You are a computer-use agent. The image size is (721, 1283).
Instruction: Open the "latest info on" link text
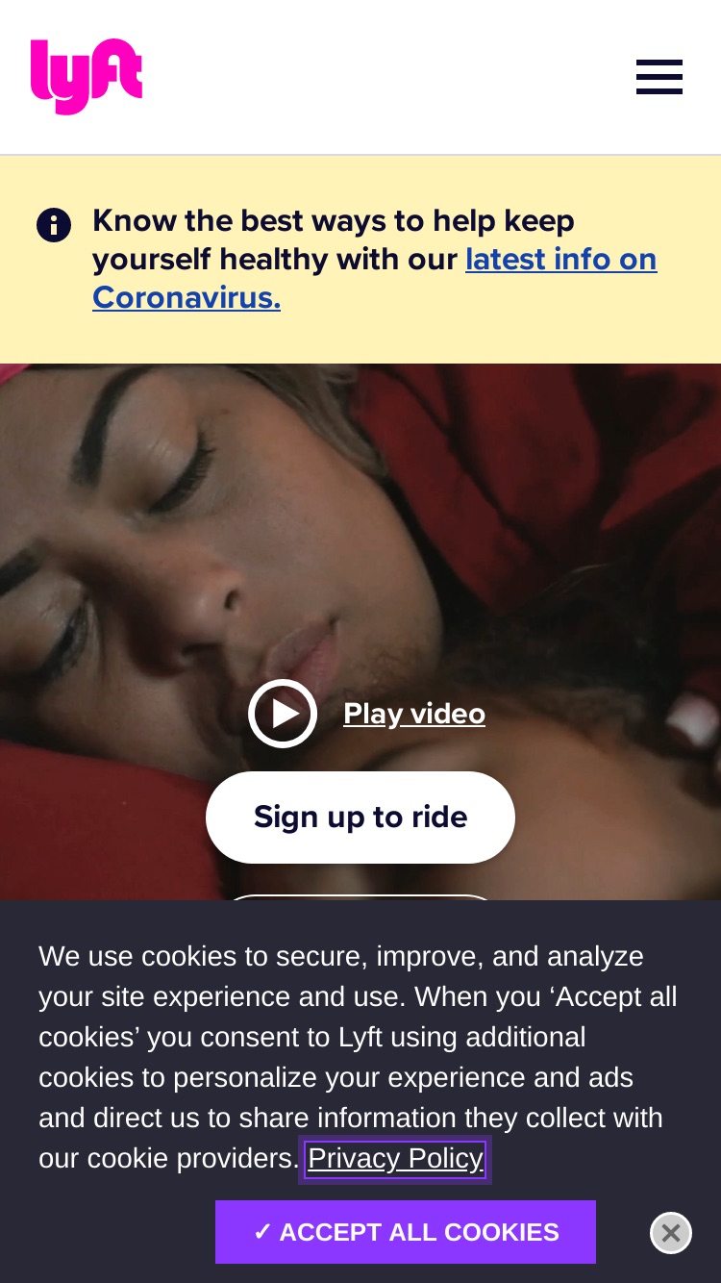pos(561,260)
